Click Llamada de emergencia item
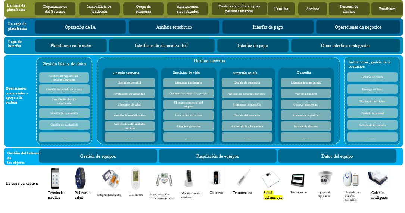The height and width of the screenshot is (213, 405). pyautogui.click(x=306, y=82)
